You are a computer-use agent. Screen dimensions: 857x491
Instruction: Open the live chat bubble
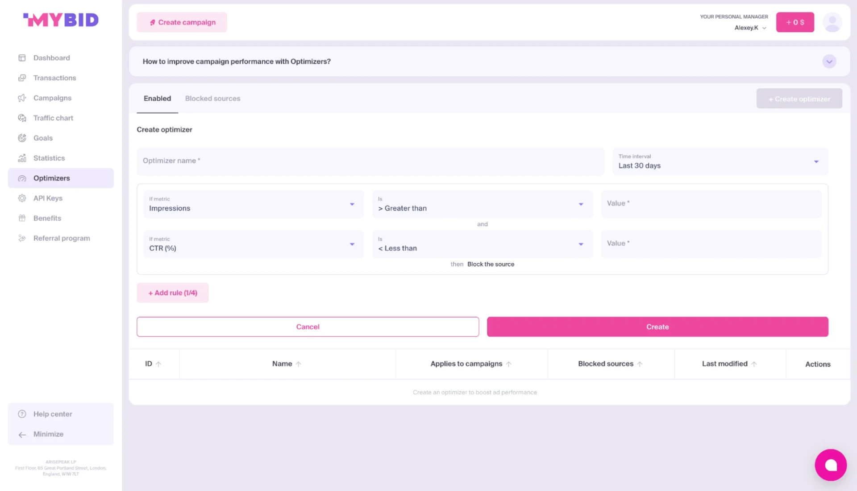coord(831,465)
